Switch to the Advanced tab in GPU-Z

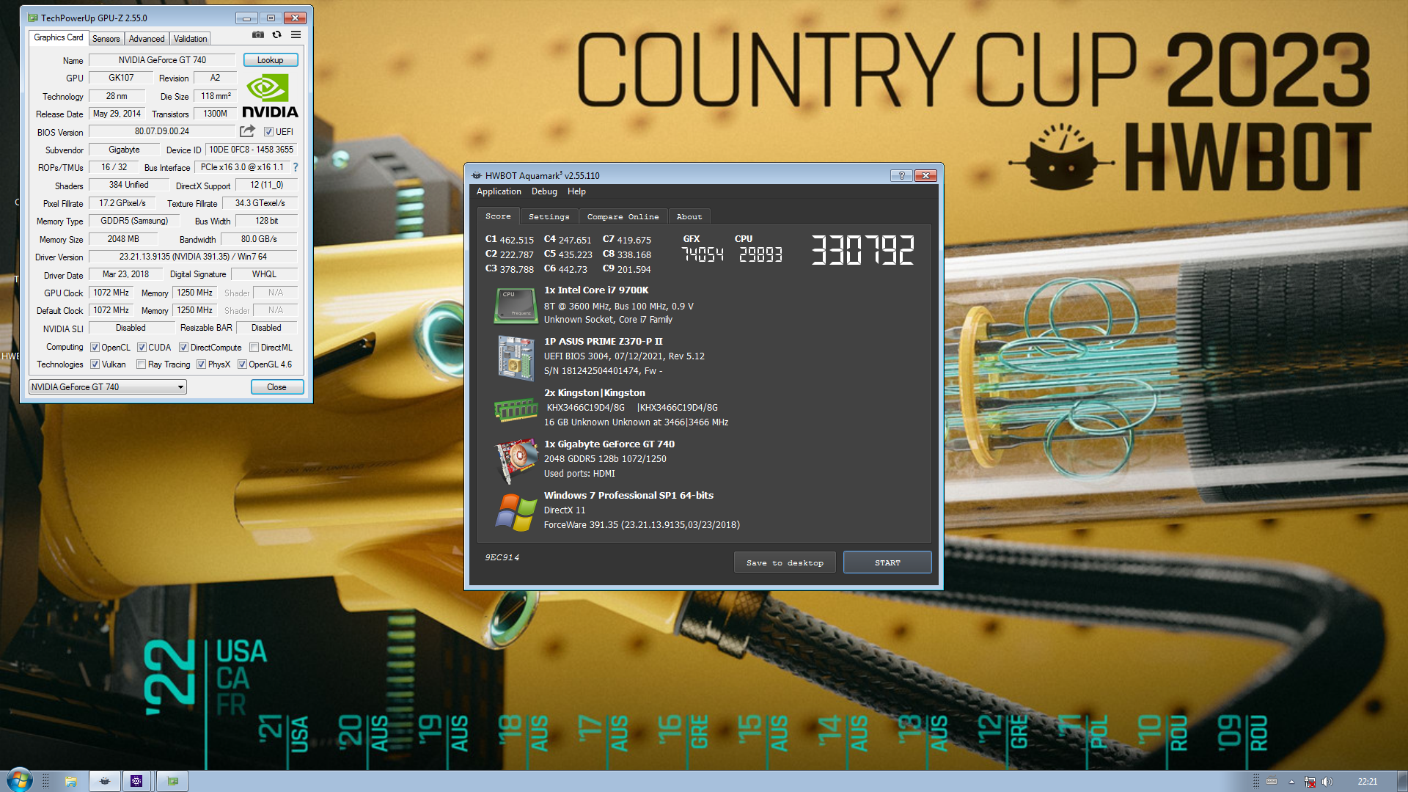(x=147, y=39)
